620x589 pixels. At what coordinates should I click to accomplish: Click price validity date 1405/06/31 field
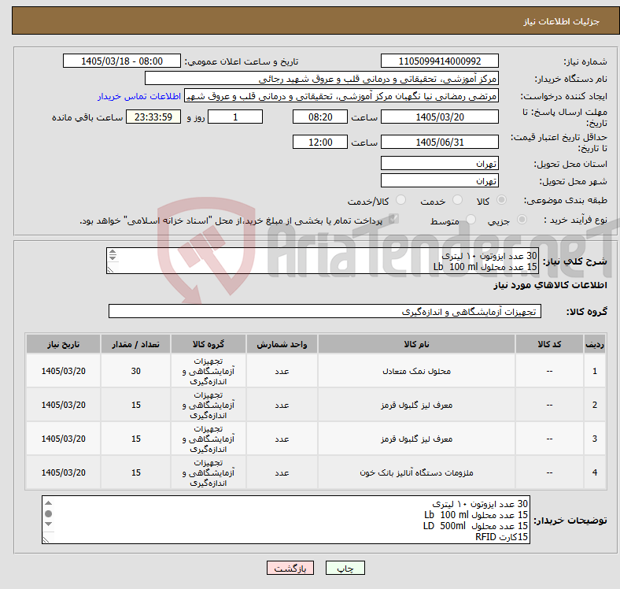(x=439, y=142)
